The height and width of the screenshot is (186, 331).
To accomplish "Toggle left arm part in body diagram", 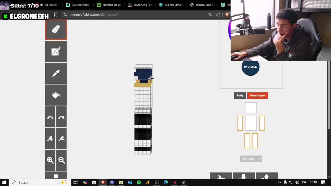I will (240, 123).
